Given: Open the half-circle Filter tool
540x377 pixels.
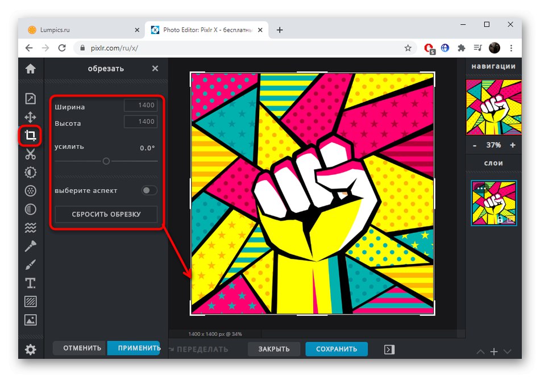Looking at the screenshot, I should coord(30,209).
